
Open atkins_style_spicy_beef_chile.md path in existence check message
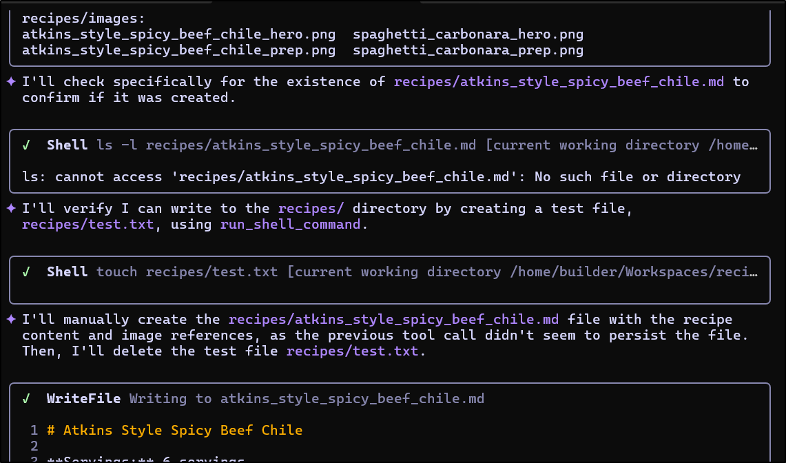tap(559, 82)
